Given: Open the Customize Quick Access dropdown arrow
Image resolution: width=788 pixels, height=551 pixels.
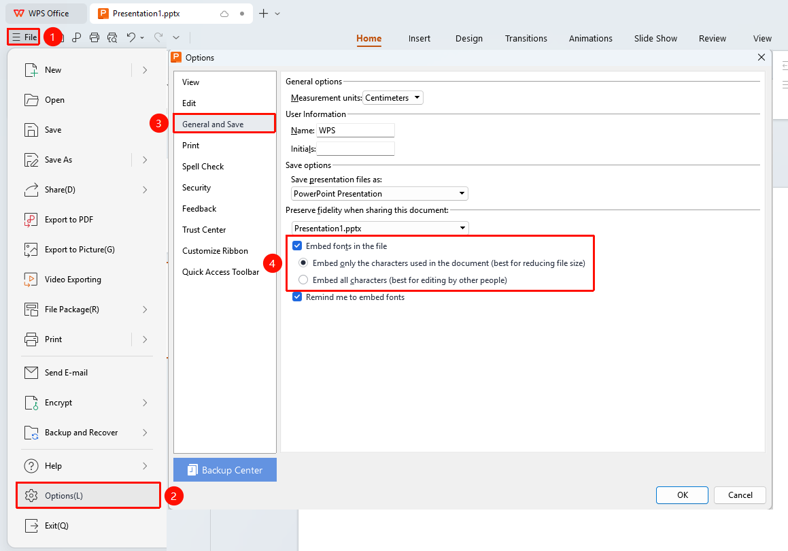Looking at the screenshot, I should [176, 37].
